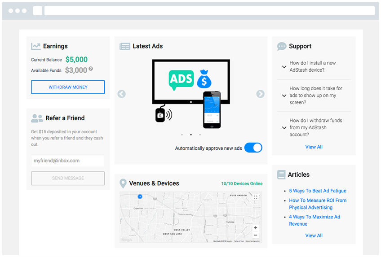The height and width of the screenshot is (257, 381).
Task: Click the Earnings chart icon
Action: [x=36, y=46]
